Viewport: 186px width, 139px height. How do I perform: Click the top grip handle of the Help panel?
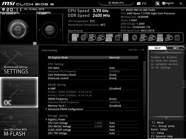tap(166, 51)
